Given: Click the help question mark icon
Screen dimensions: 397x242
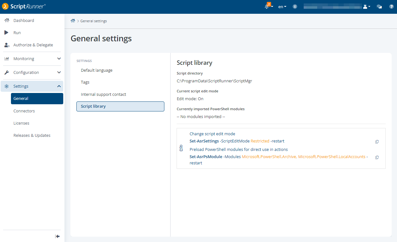Looking at the screenshot, I should click(391, 7).
